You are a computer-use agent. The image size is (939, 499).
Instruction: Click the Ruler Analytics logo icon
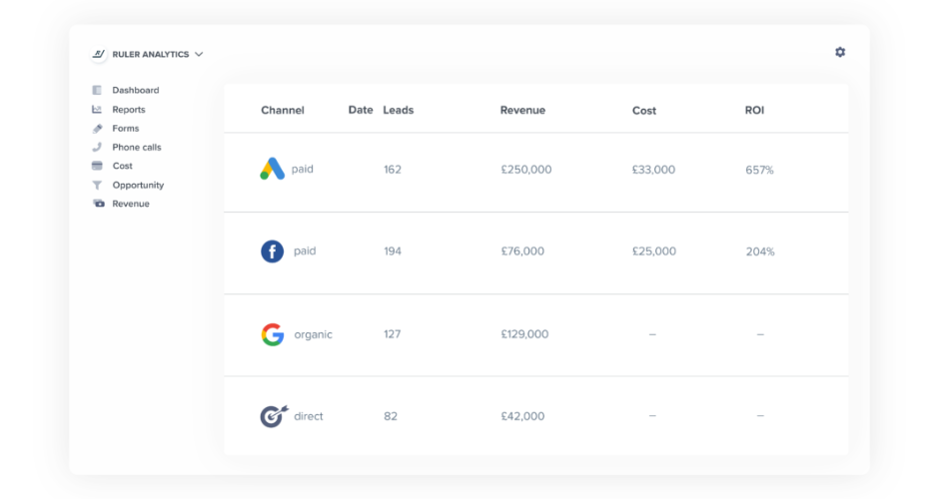(99, 54)
